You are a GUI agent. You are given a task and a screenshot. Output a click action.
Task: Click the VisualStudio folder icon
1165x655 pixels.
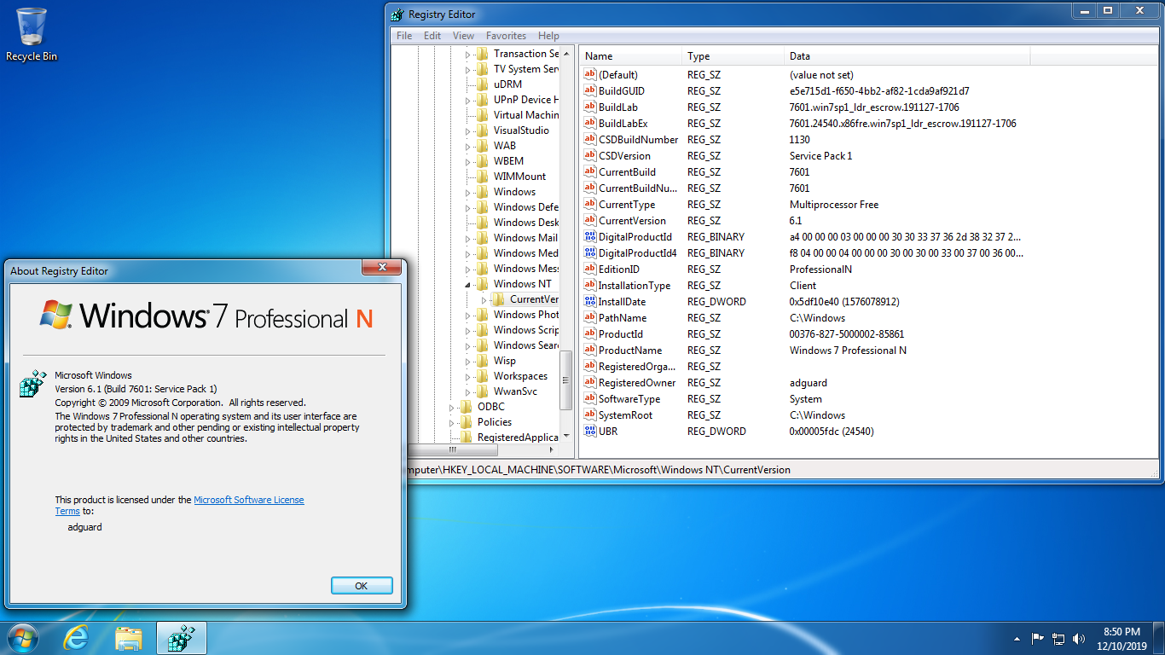pyautogui.click(x=483, y=130)
